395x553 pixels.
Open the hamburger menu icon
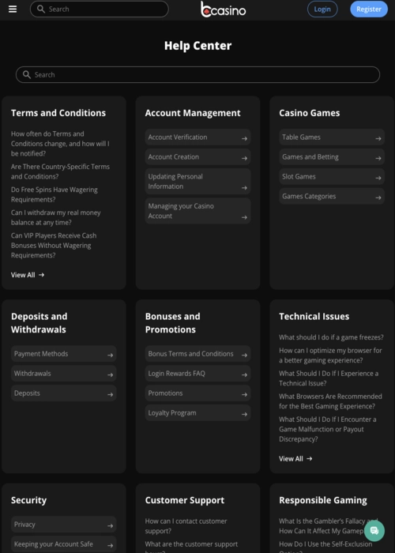13,9
